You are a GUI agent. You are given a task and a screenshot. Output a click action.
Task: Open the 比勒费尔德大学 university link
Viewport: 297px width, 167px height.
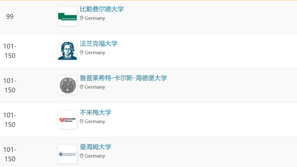(x=102, y=9)
